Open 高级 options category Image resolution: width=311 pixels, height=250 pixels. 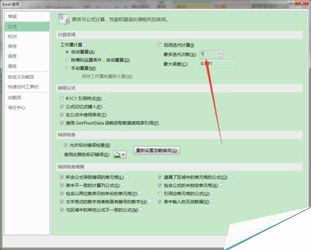click(x=27, y=66)
